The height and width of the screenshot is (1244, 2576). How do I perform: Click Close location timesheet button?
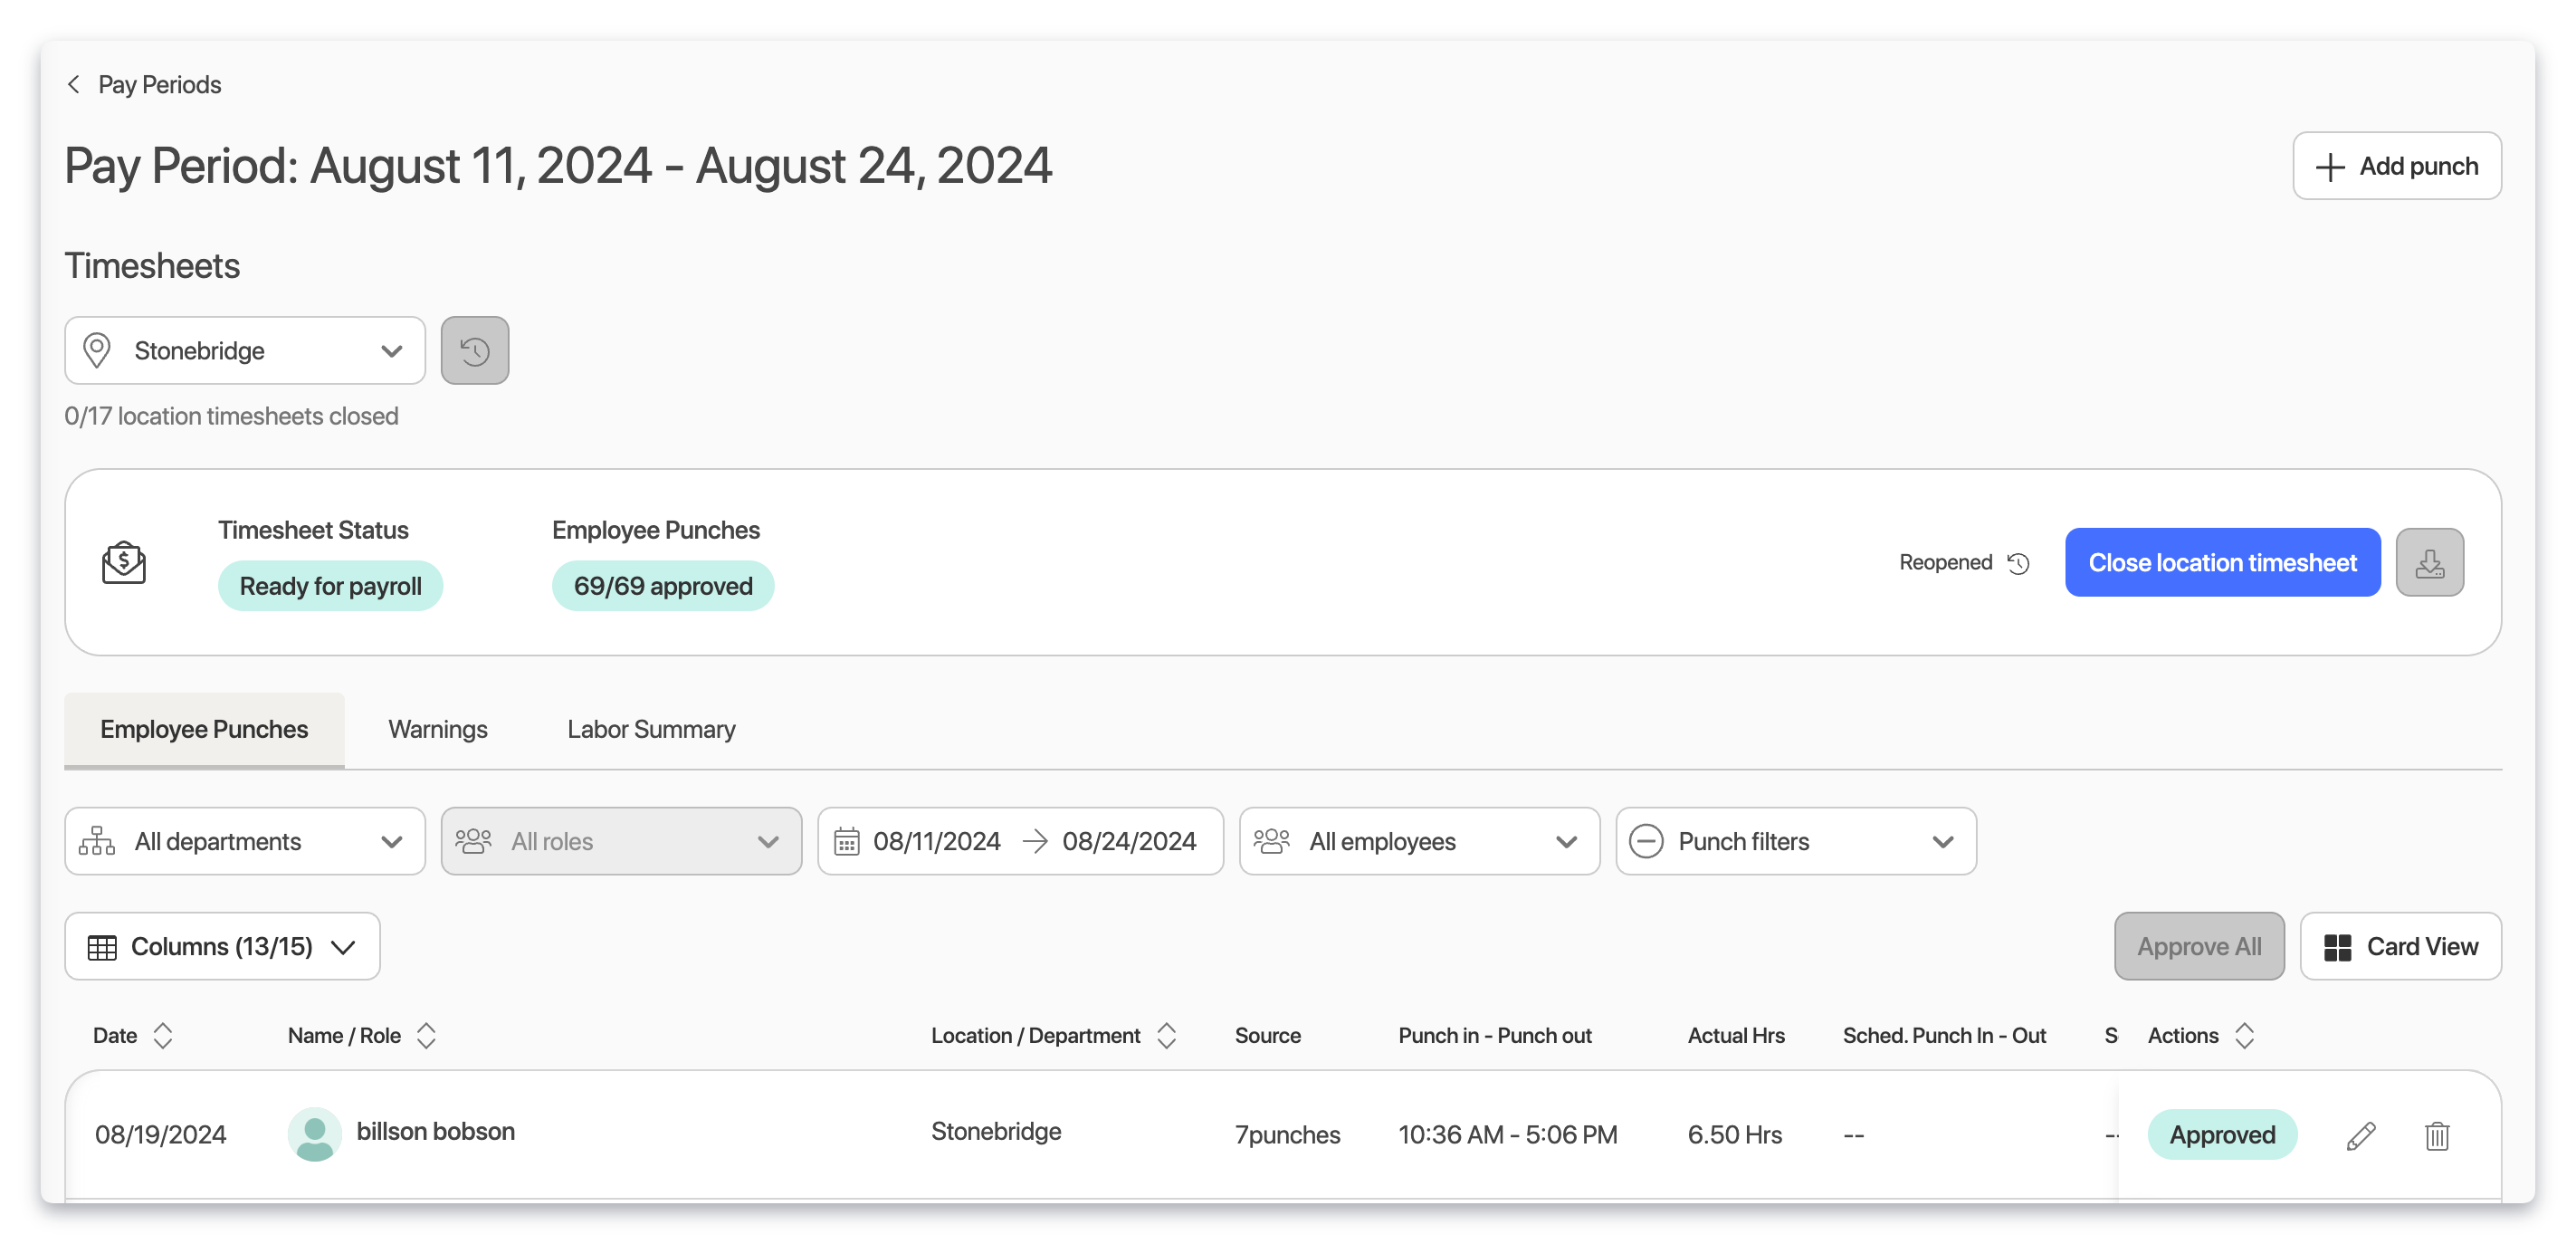[2222, 563]
